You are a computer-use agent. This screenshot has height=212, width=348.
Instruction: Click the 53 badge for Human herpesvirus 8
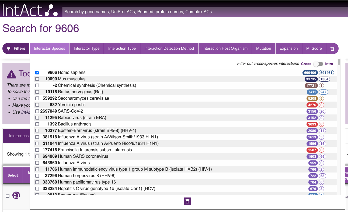[322, 176]
